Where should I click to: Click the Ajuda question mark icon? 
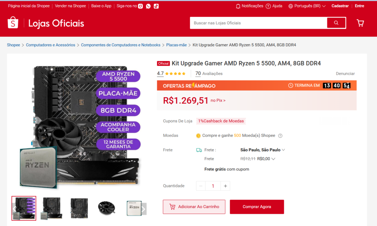click(x=268, y=6)
